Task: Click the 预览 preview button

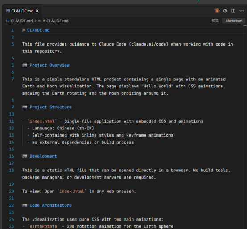Action: (215, 21)
